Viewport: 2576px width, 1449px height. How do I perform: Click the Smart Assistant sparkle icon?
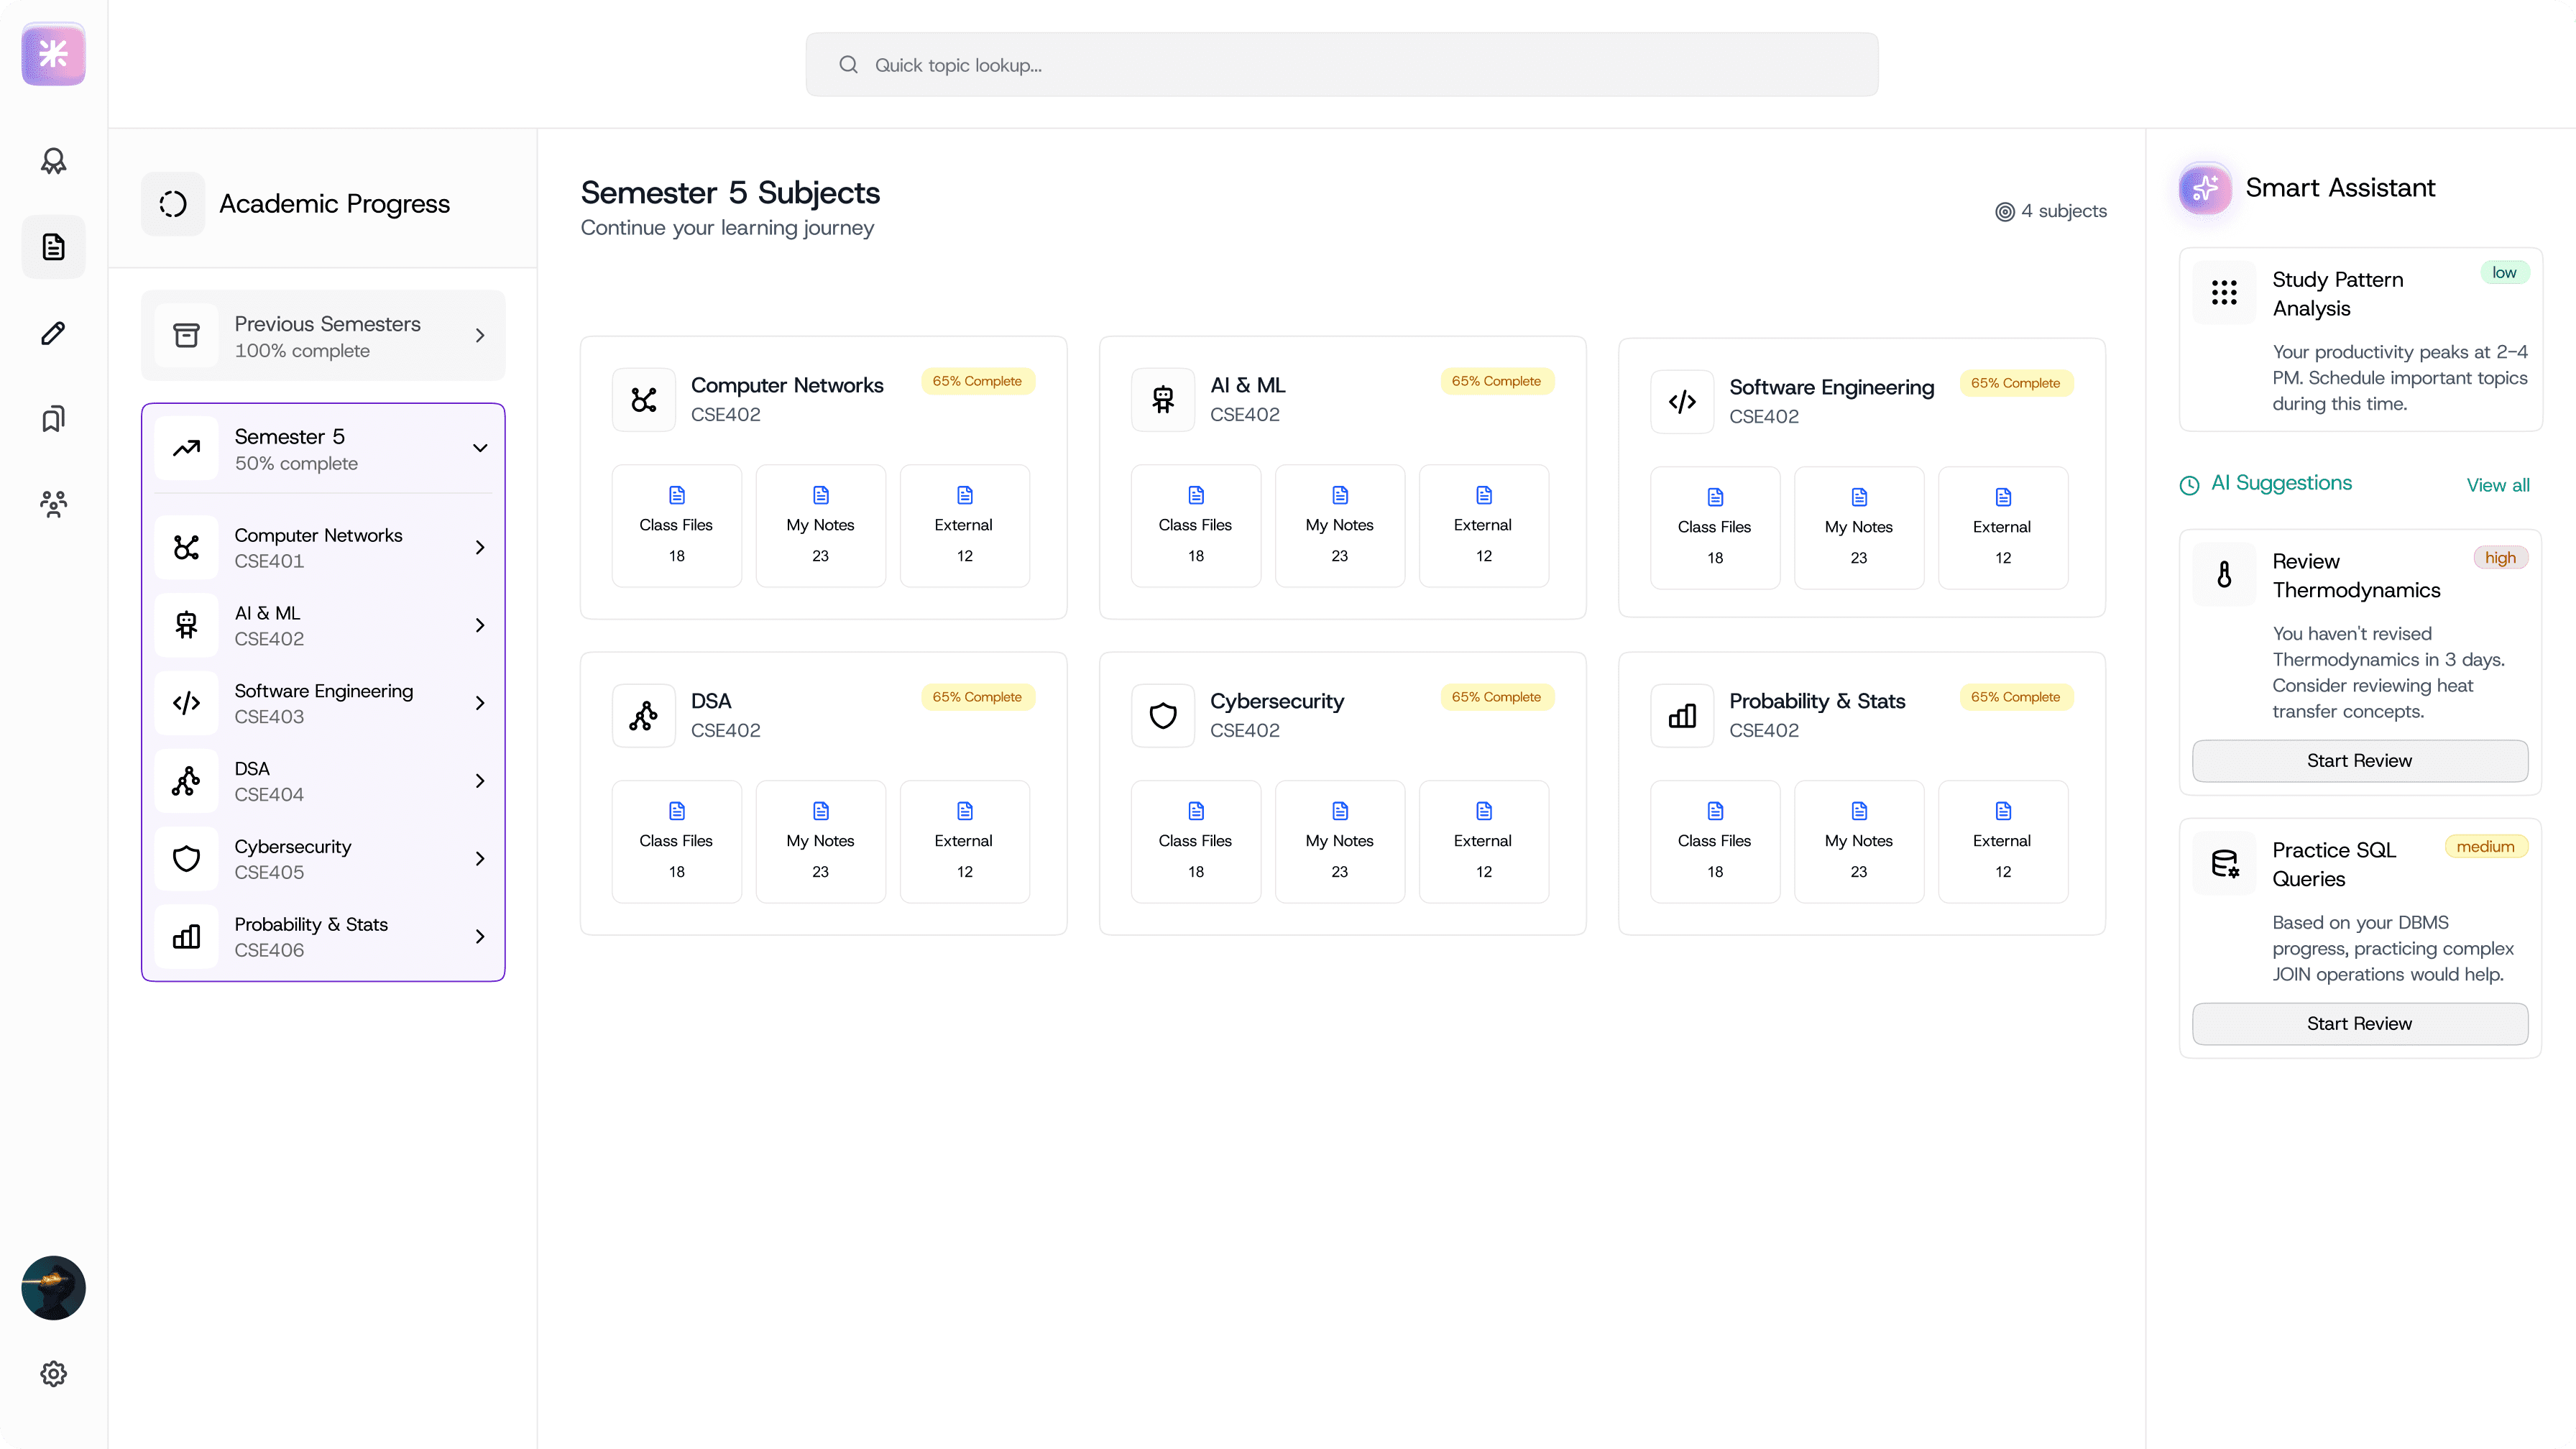coord(2205,188)
